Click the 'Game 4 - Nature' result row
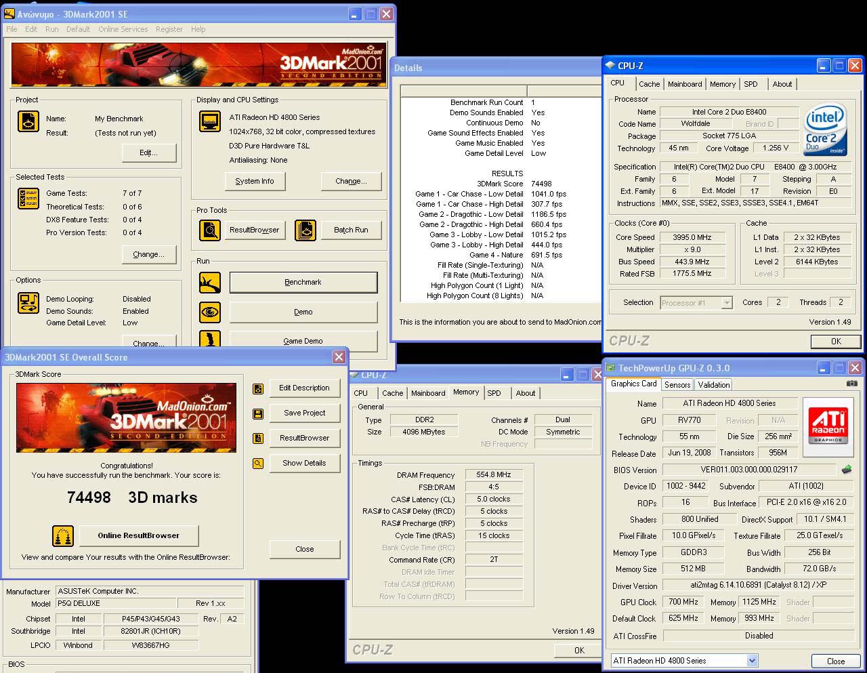The image size is (867, 673). (x=501, y=255)
